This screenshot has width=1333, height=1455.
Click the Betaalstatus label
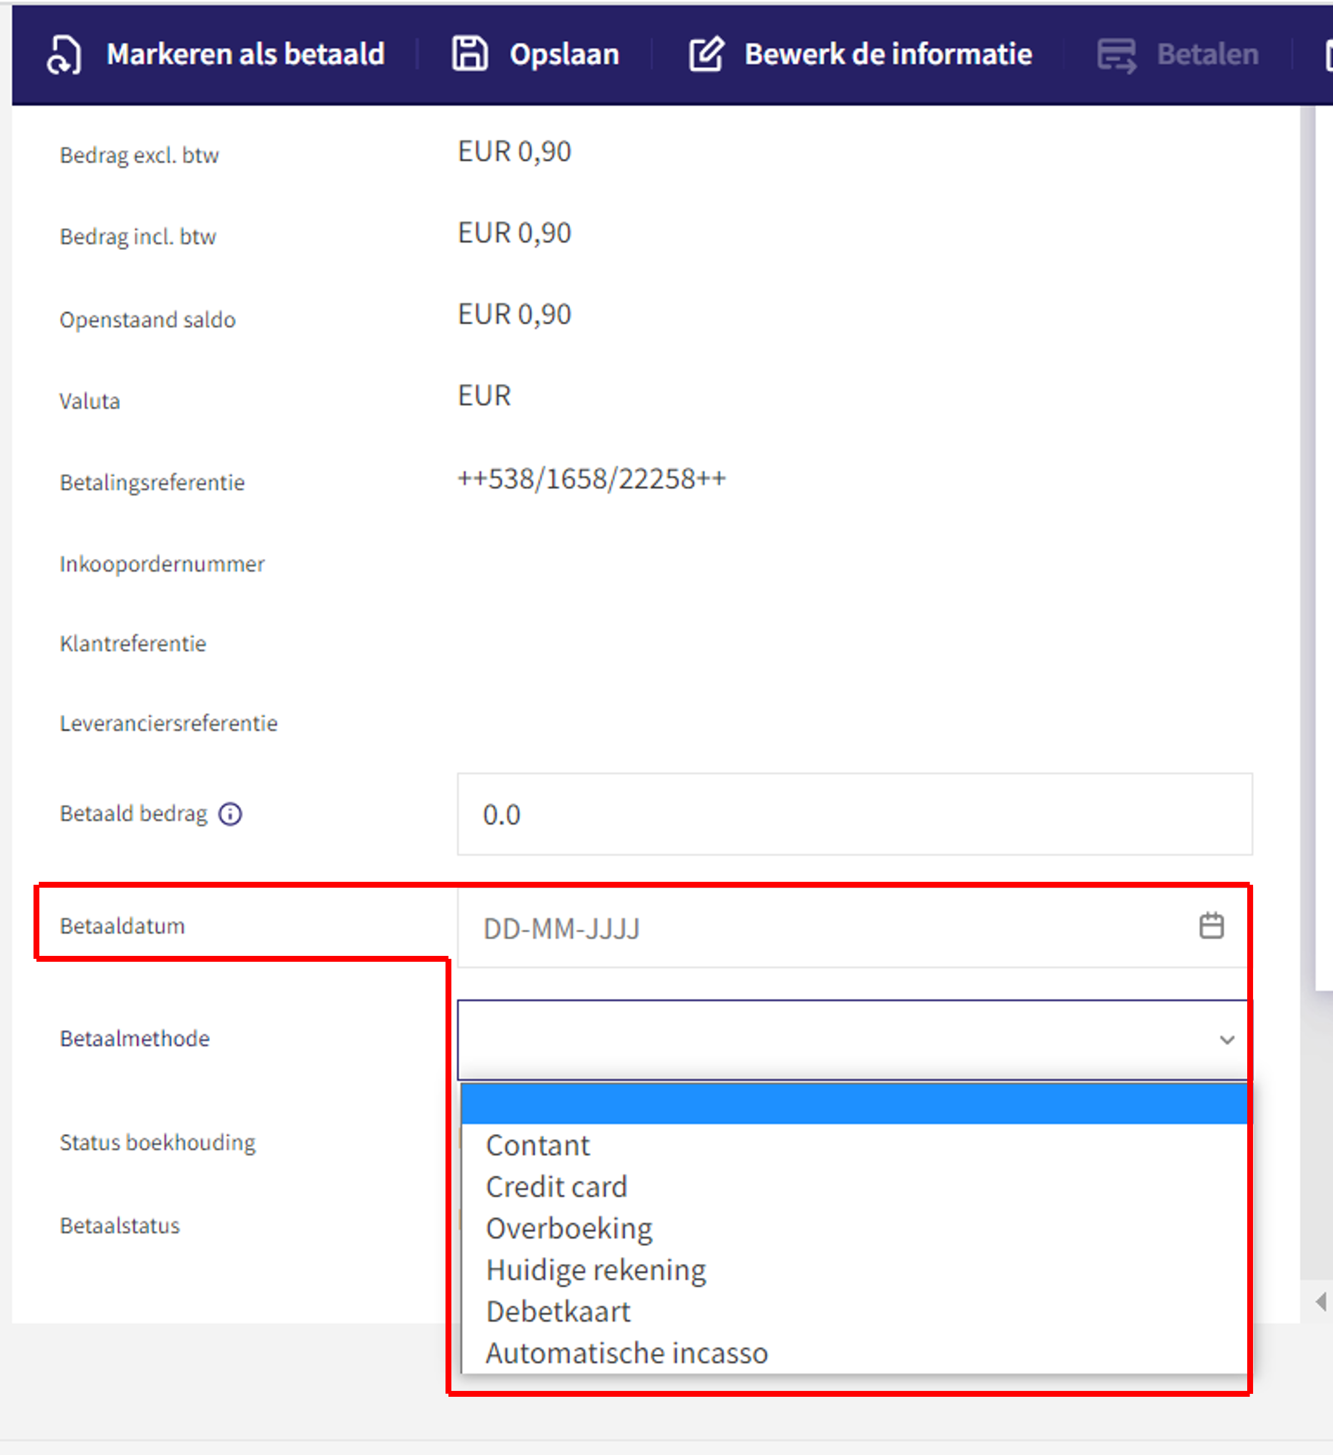click(x=120, y=1226)
